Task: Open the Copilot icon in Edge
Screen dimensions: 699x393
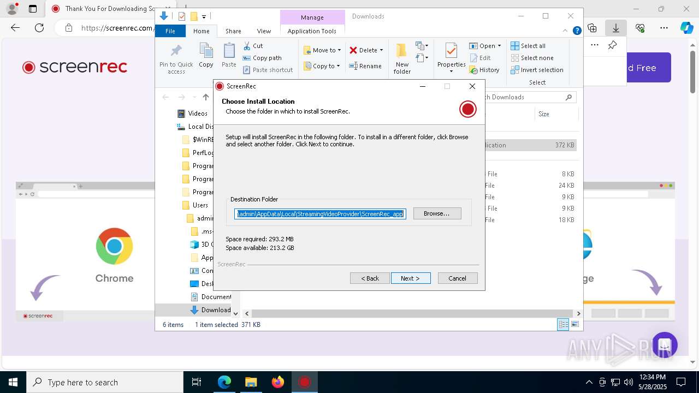Action: (x=687, y=28)
